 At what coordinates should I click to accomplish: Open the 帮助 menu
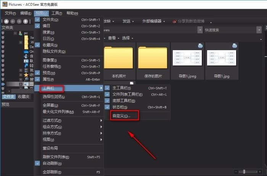coord(72,13)
